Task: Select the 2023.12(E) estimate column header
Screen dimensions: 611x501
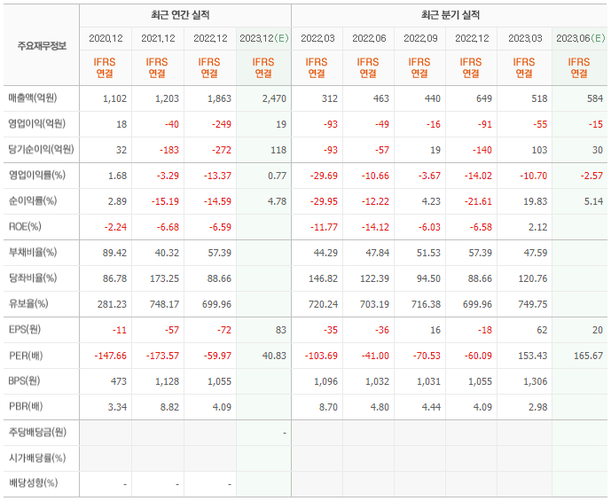Action: coord(263,38)
